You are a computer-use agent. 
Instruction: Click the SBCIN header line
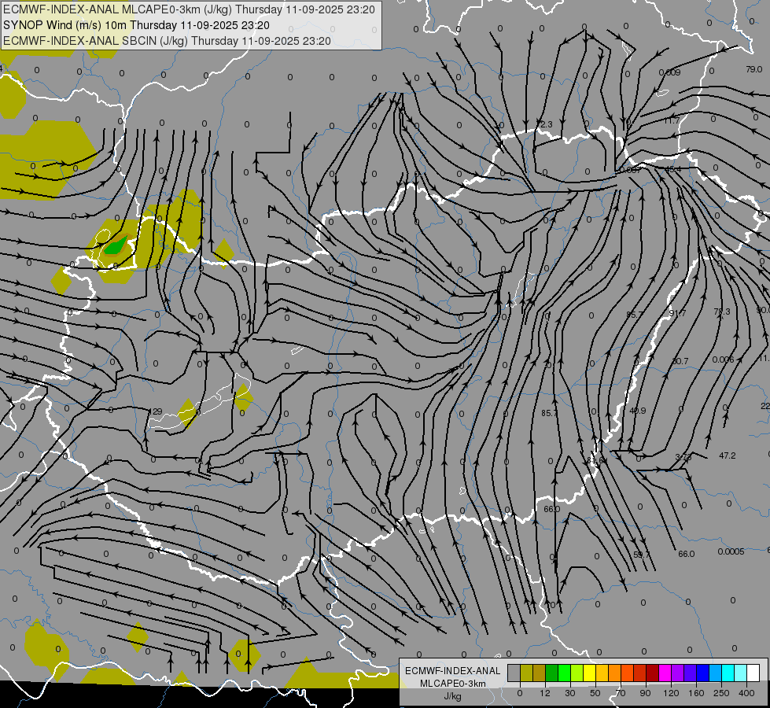pos(167,41)
